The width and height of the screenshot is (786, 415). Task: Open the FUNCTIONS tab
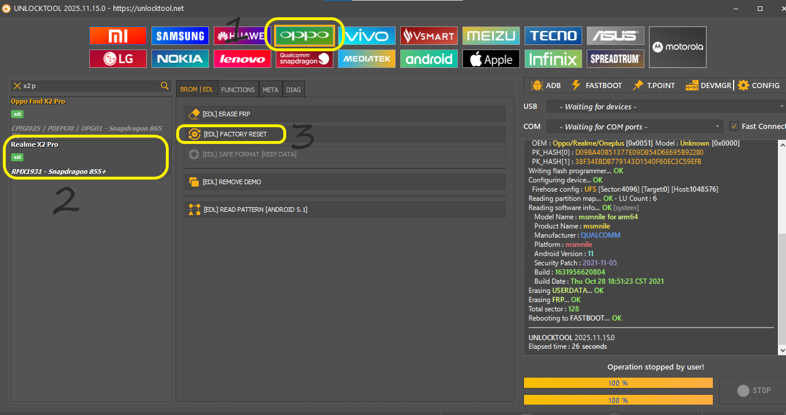click(238, 90)
